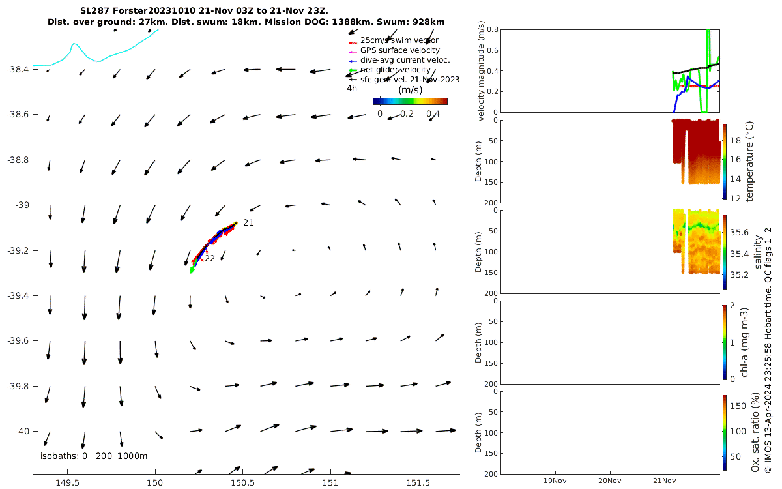Image resolution: width=782 pixels, height=489 pixels.
Task: Click the 'temperature (°C)' colorbar label
Action: [x=749, y=161]
